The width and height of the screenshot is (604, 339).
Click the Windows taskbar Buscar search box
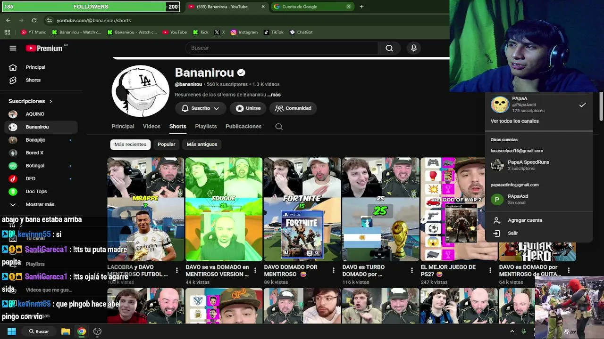(38, 331)
